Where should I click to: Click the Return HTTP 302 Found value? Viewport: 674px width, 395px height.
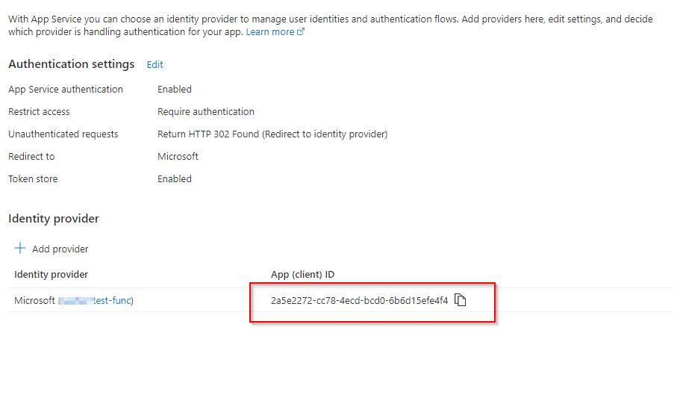272,134
